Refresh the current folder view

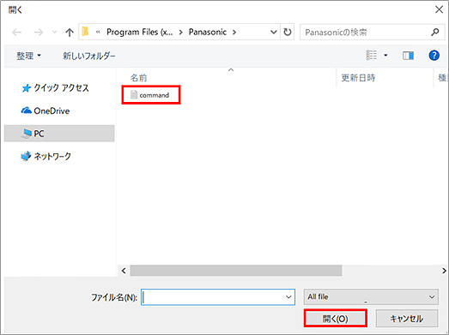pos(288,32)
